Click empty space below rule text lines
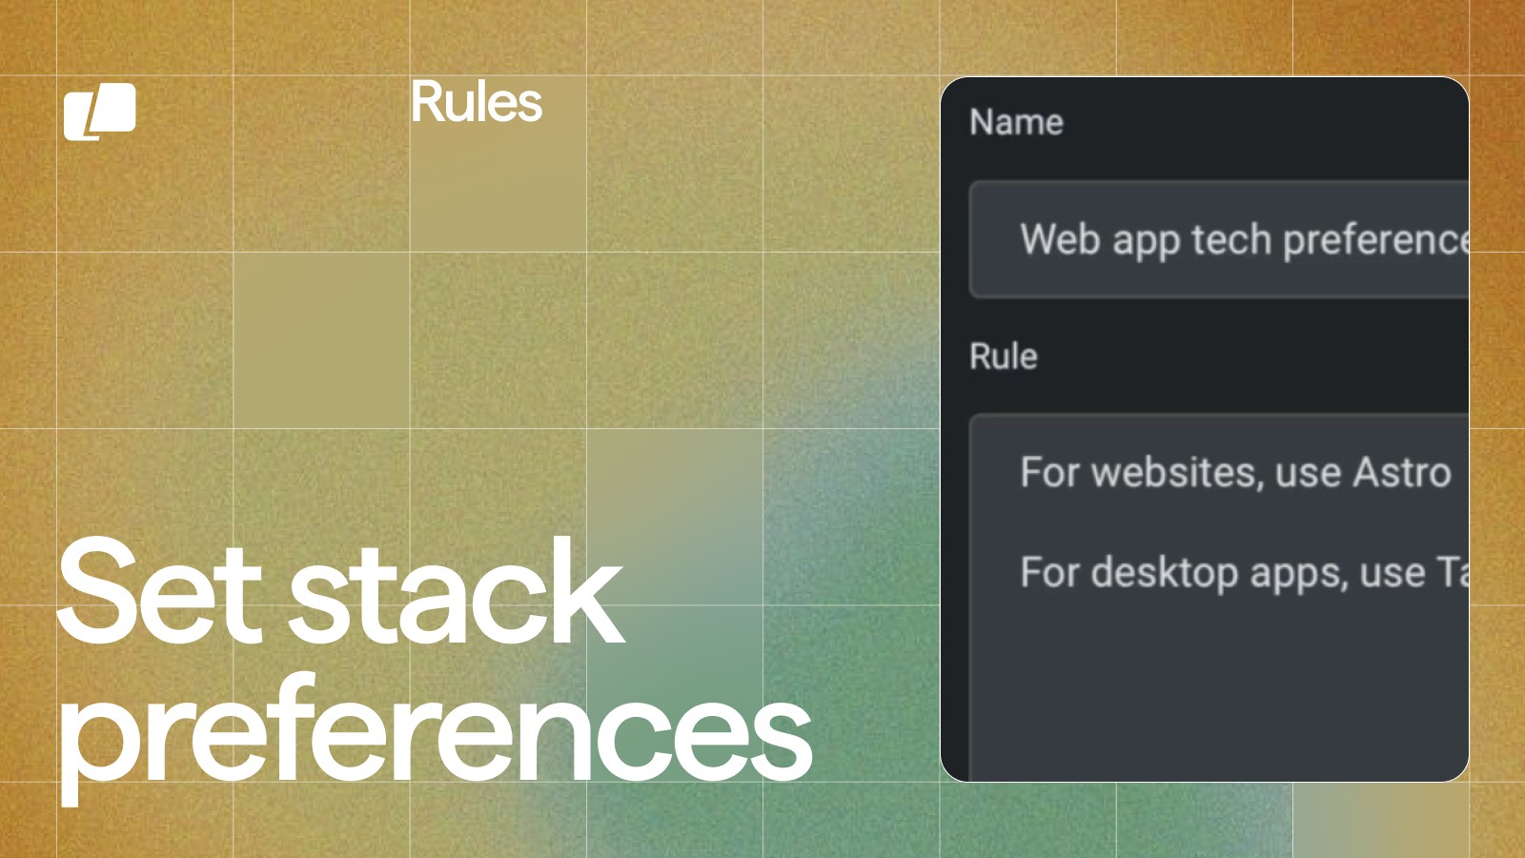 pos(1220,696)
